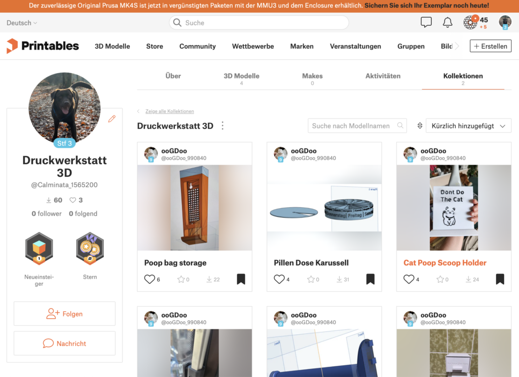Rate Poop bag storage with star

[x=181, y=279]
